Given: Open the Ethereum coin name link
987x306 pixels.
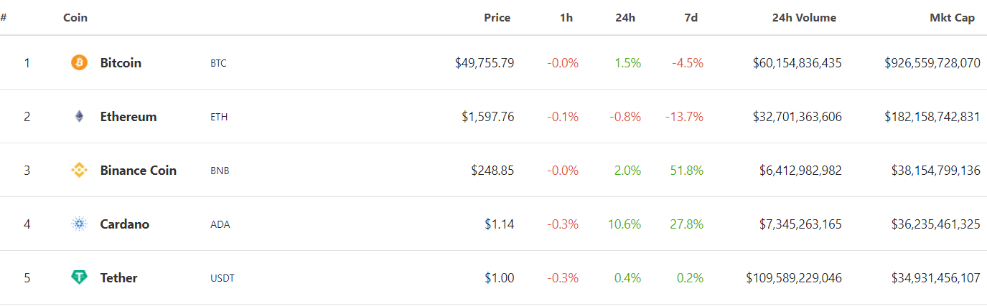Looking at the screenshot, I should coord(128,117).
